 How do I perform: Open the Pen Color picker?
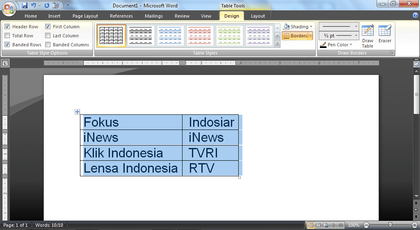pos(336,45)
